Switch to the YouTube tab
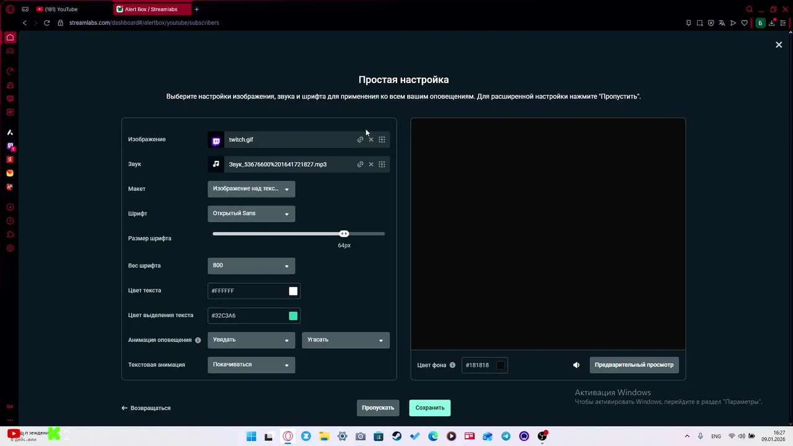Image resolution: width=793 pixels, height=446 pixels. click(x=71, y=9)
